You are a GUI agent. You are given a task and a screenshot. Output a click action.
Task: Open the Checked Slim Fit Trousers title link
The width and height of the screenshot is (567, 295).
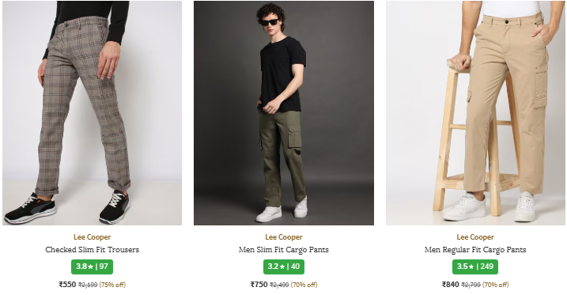93,250
